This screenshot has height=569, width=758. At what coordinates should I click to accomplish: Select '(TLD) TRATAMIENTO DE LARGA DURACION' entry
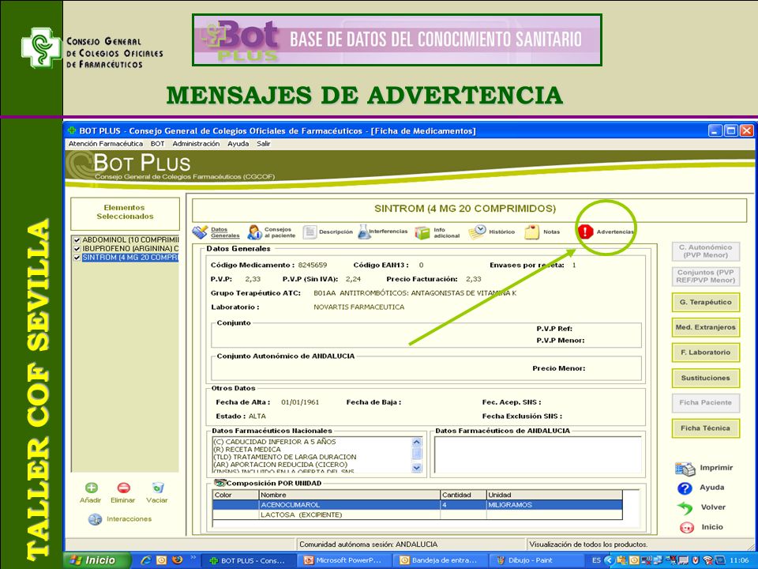pos(285,458)
